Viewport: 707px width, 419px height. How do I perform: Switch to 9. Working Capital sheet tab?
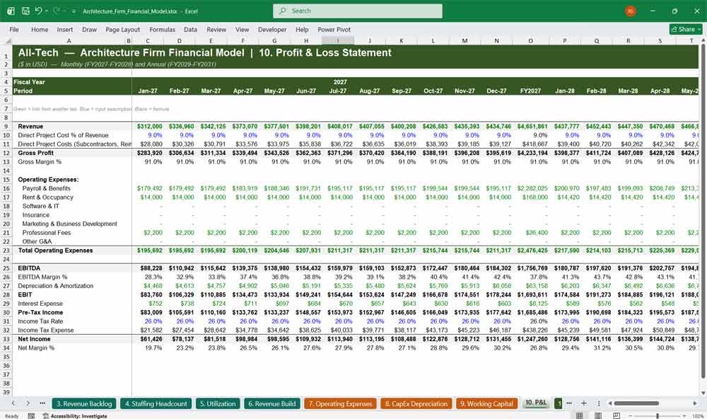coord(486,403)
